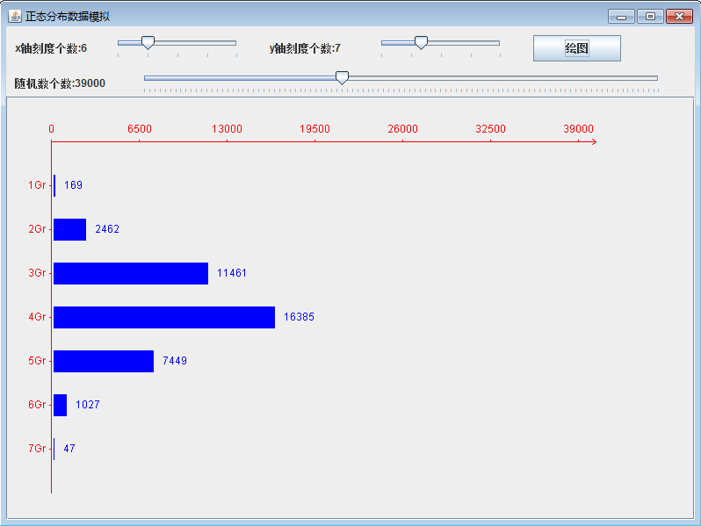This screenshot has width=701, height=526.
Task: Click the window title 正态分布数据模拟
Action: 68,17
